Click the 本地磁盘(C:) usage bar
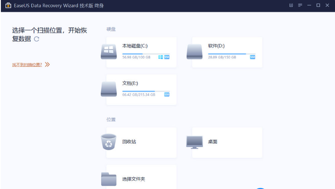 pos(146,54)
